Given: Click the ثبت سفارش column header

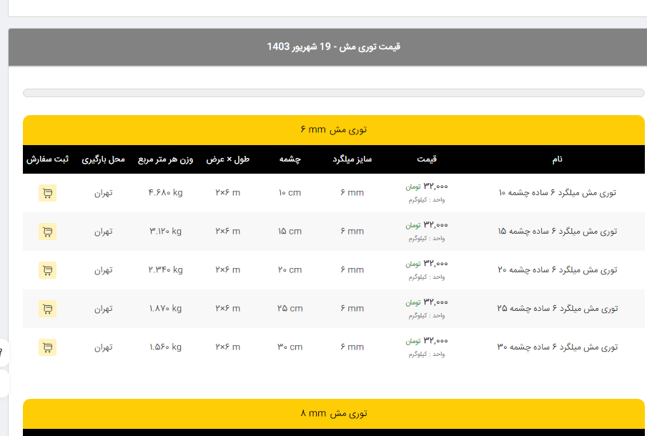Looking at the screenshot, I should coord(48,159).
